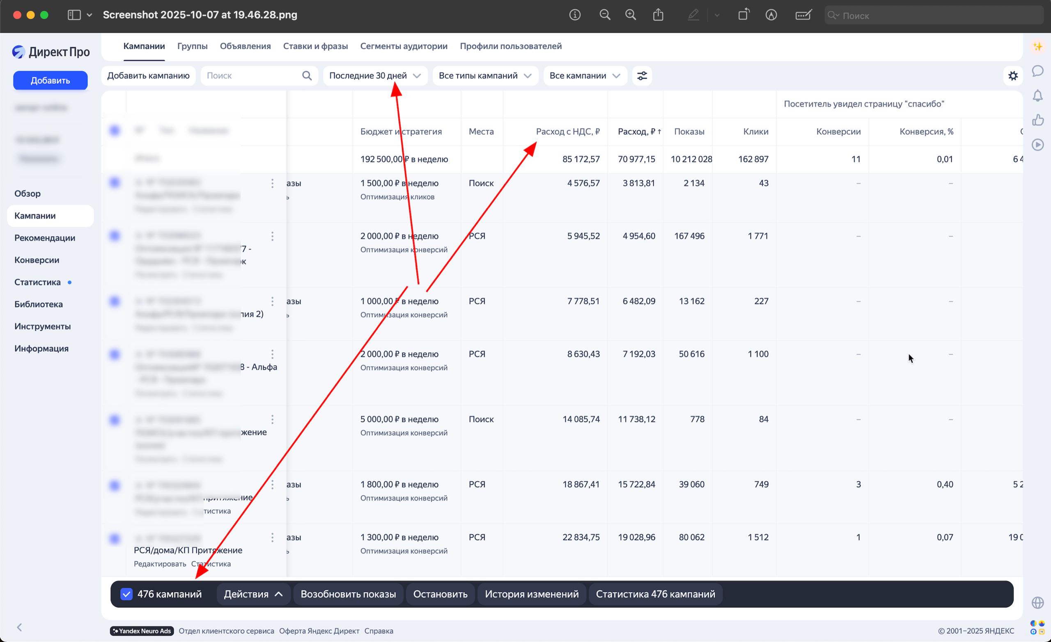
Task: Open Информация in the left menu
Action: [x=41, y=348]
